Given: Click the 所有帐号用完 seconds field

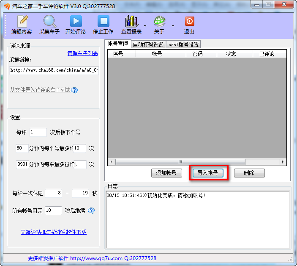Looking at the screenshot, I should [53, 211].
